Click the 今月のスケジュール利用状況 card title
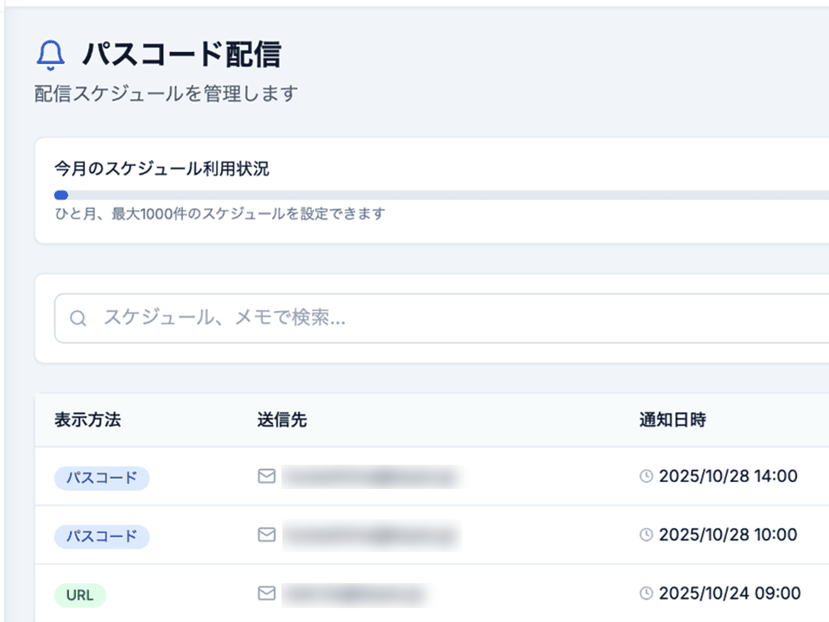 pyautogui.click(x=161, y=168)
